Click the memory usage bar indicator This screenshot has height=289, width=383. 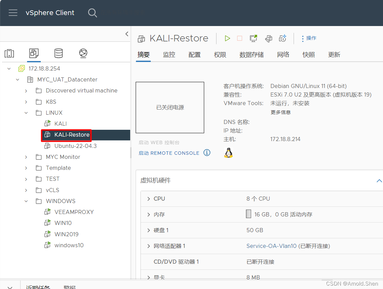[248, 214]
